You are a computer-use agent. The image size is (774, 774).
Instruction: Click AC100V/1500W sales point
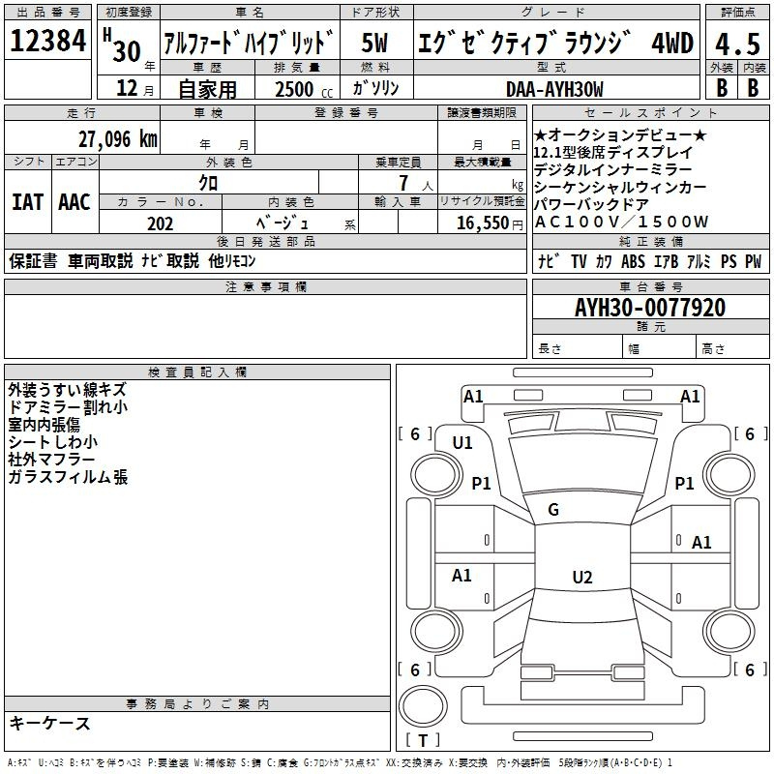pos(621,222)
